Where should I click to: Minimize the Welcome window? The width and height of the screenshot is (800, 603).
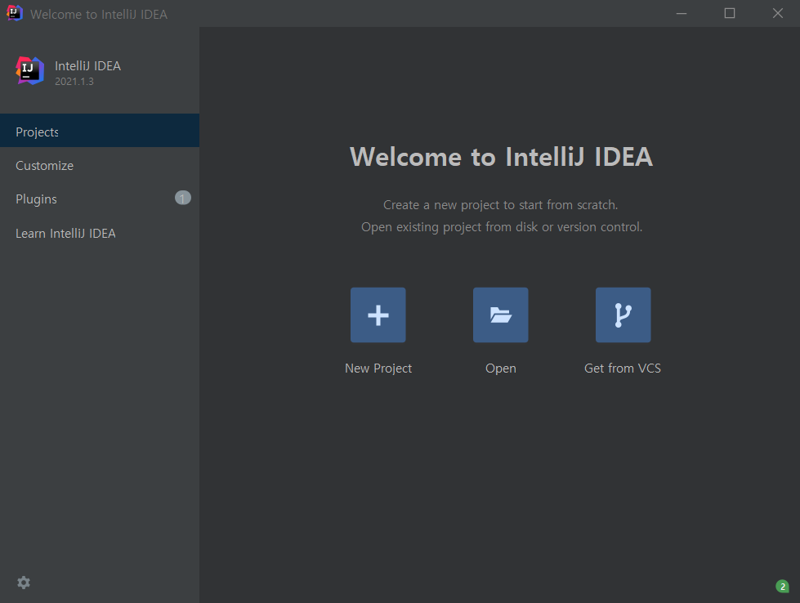pyautogui.click(x=682, y=13)
